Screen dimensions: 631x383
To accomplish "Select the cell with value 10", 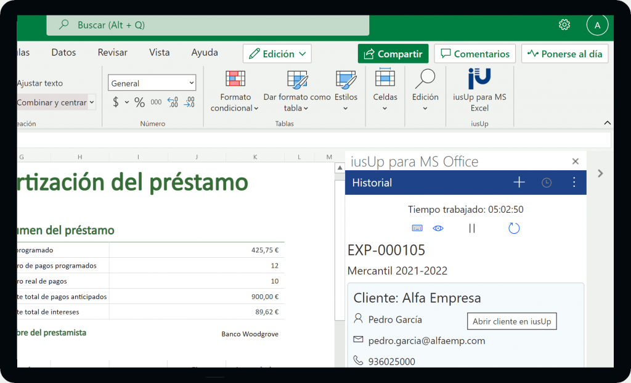I will pos(197,281).
